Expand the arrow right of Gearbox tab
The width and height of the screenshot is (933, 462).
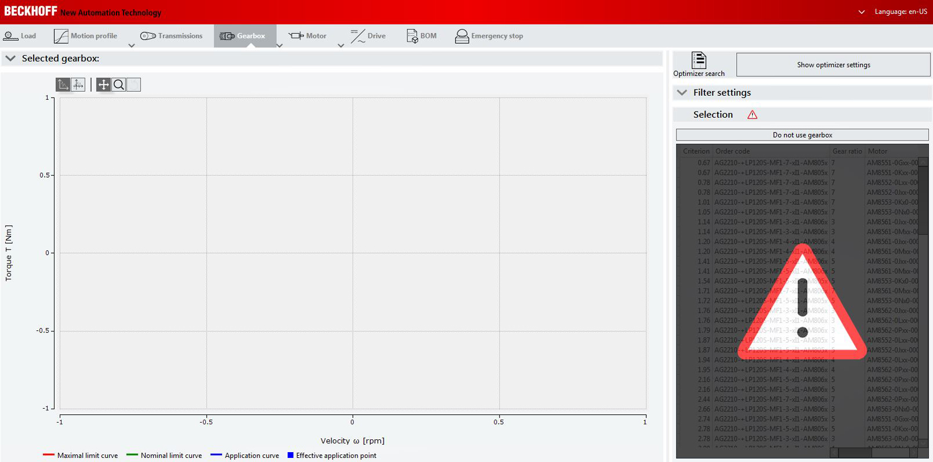[x=280, y=45]
